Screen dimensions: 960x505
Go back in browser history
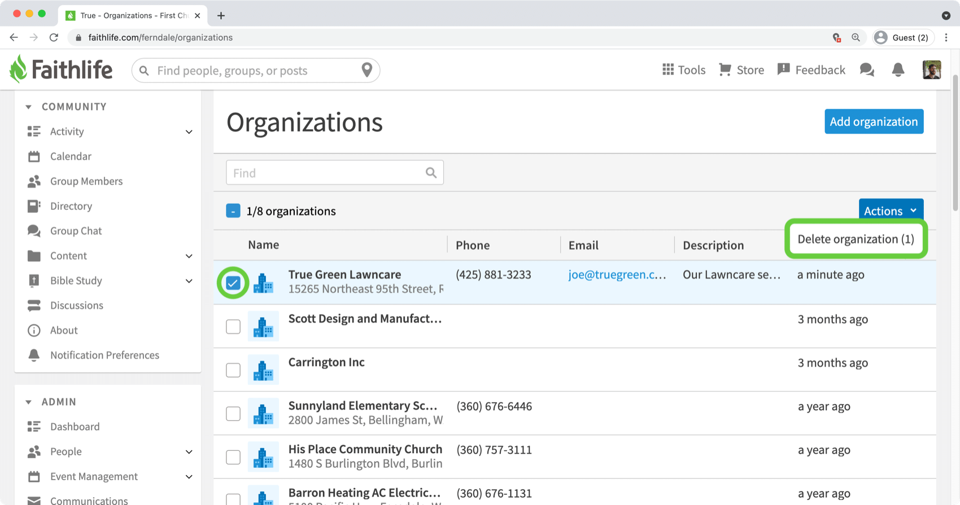[x=14, y=37]
